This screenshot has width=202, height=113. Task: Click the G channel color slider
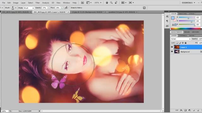187,21
